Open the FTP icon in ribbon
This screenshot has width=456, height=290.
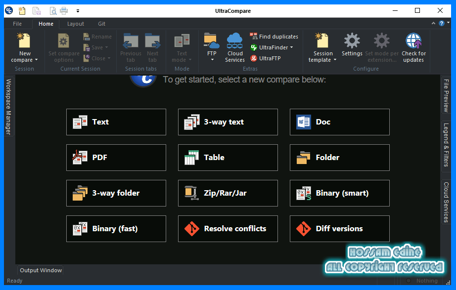pyautogui.click(x=211, y=41)
